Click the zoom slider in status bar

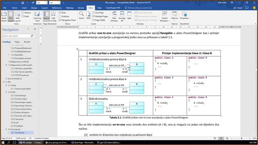[x=241, y=139]
